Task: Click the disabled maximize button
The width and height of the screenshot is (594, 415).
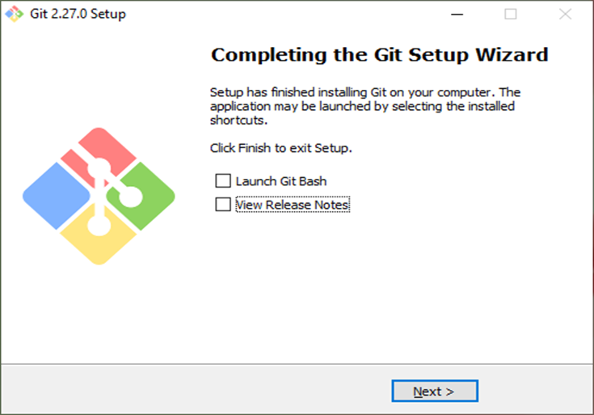Action: pyautogui.click(x=511, y=14)
